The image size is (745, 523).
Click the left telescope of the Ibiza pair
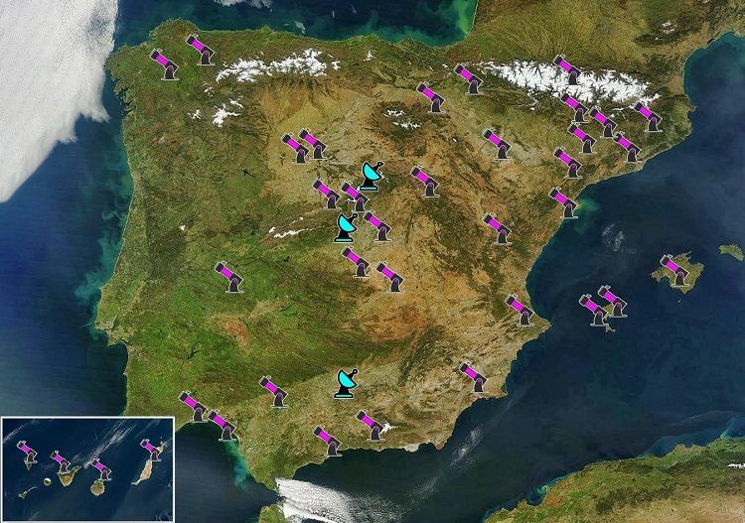(594, 311)
